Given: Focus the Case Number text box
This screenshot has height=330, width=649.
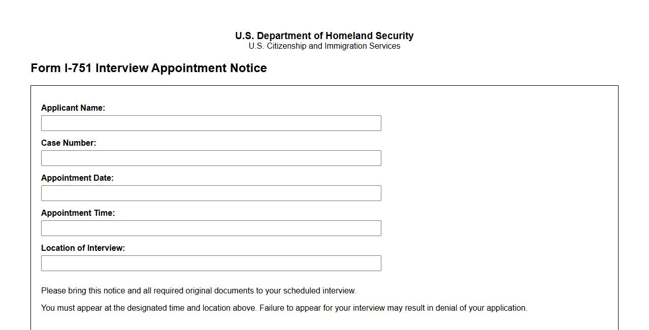Looking at the screenshot, I should pos(211,158).
